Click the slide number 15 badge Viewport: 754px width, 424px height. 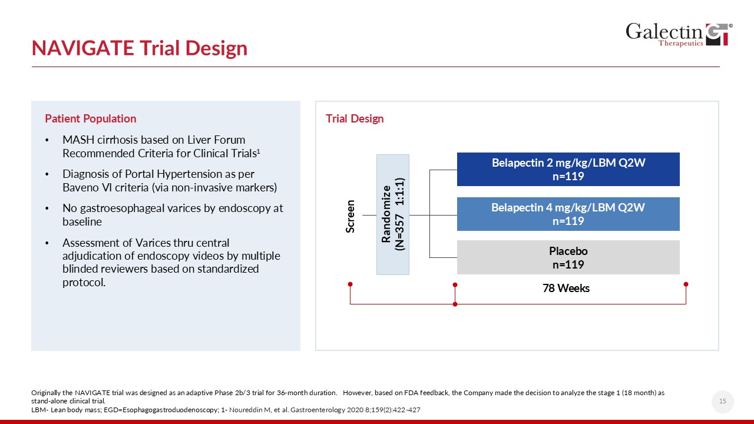(723, 402)
